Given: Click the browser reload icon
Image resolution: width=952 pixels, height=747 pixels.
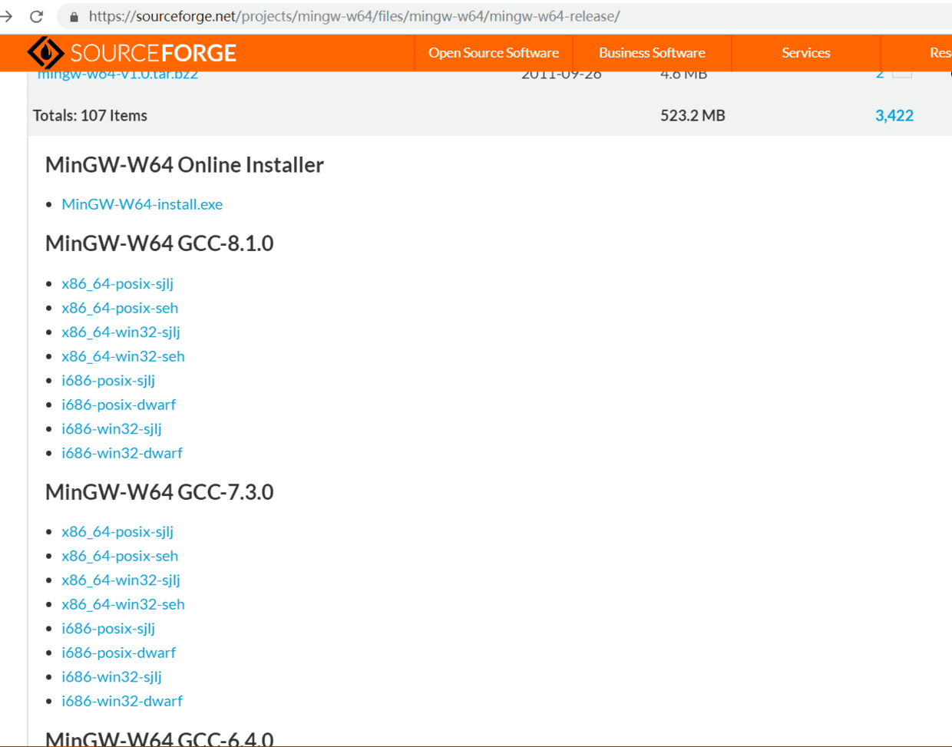Looking at the screenshot, I should (x=36, y=16).
